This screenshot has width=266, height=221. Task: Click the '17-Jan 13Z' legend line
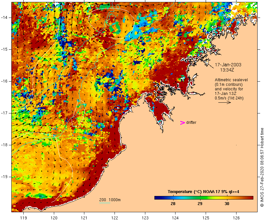pos(226,94)
